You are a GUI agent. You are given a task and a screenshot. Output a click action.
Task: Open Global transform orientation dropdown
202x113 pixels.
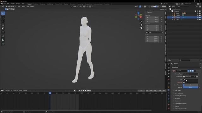(74, 6)
